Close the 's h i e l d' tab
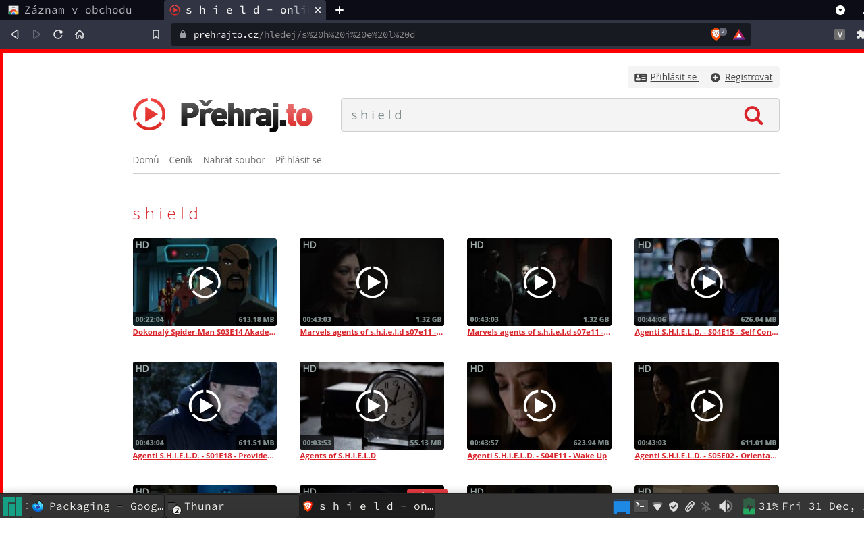Viewport: 864px width, 540px height. pyautogui.click(x=318, y=10)
